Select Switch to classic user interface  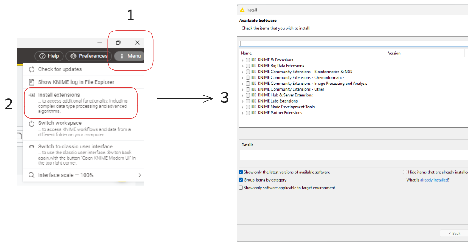(x=75, y=146)
